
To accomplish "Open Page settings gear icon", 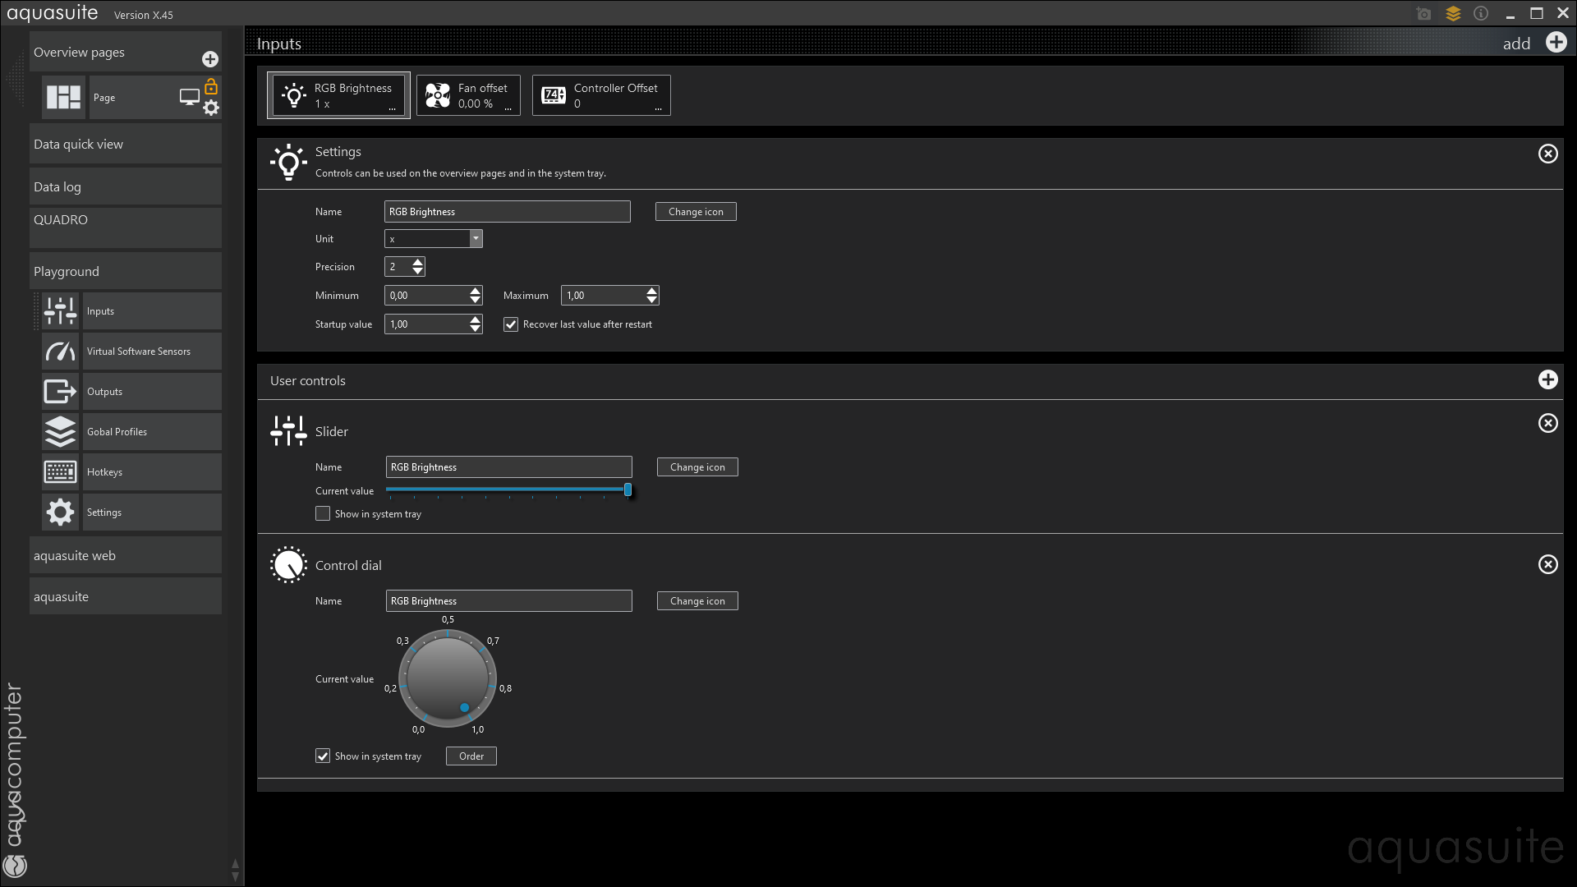I will [x=211, y=108].
